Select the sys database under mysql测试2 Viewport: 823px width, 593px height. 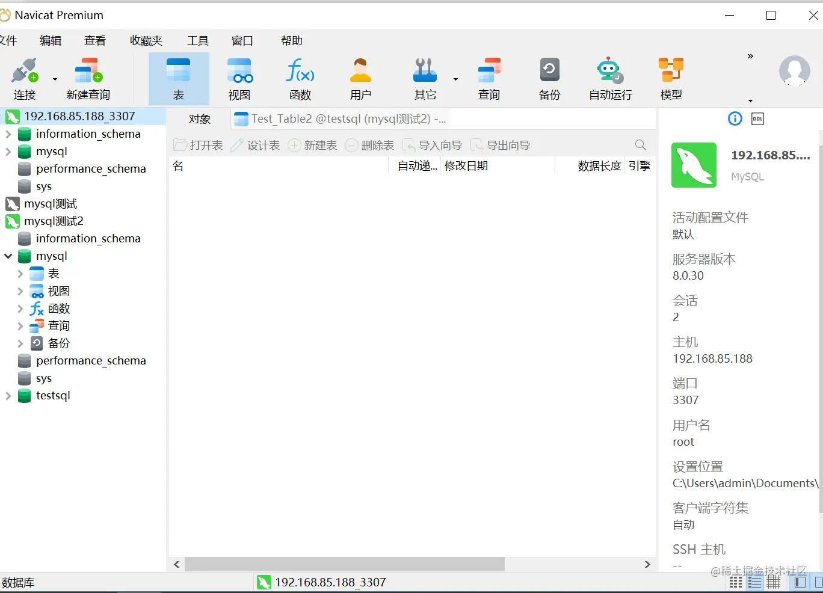pyautogui.click(x=43, y=378)
